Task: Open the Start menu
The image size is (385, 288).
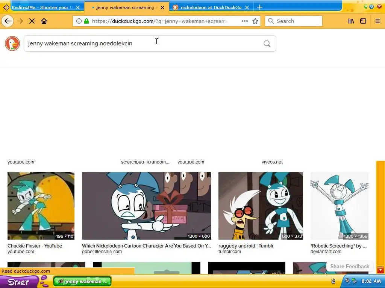Action: click(18, 282)
